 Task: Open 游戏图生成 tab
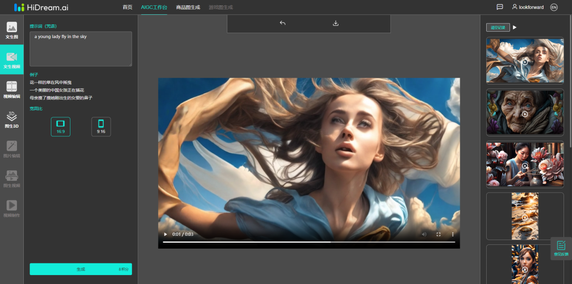coord(221,7)
